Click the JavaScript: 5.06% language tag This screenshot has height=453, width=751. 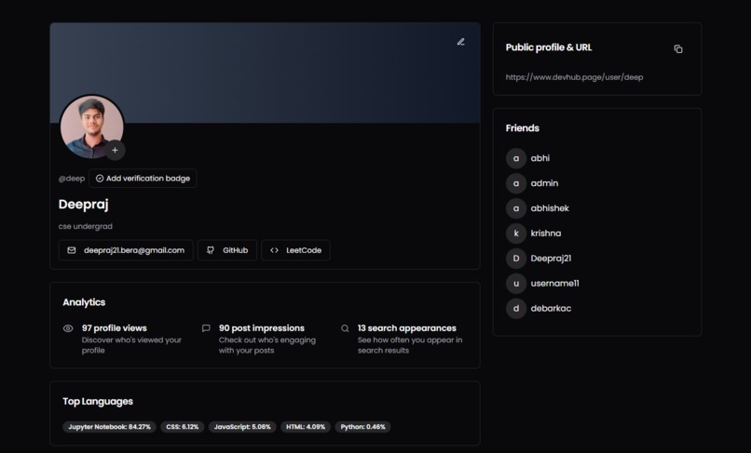pyautogui.click(x=242, y=427)
